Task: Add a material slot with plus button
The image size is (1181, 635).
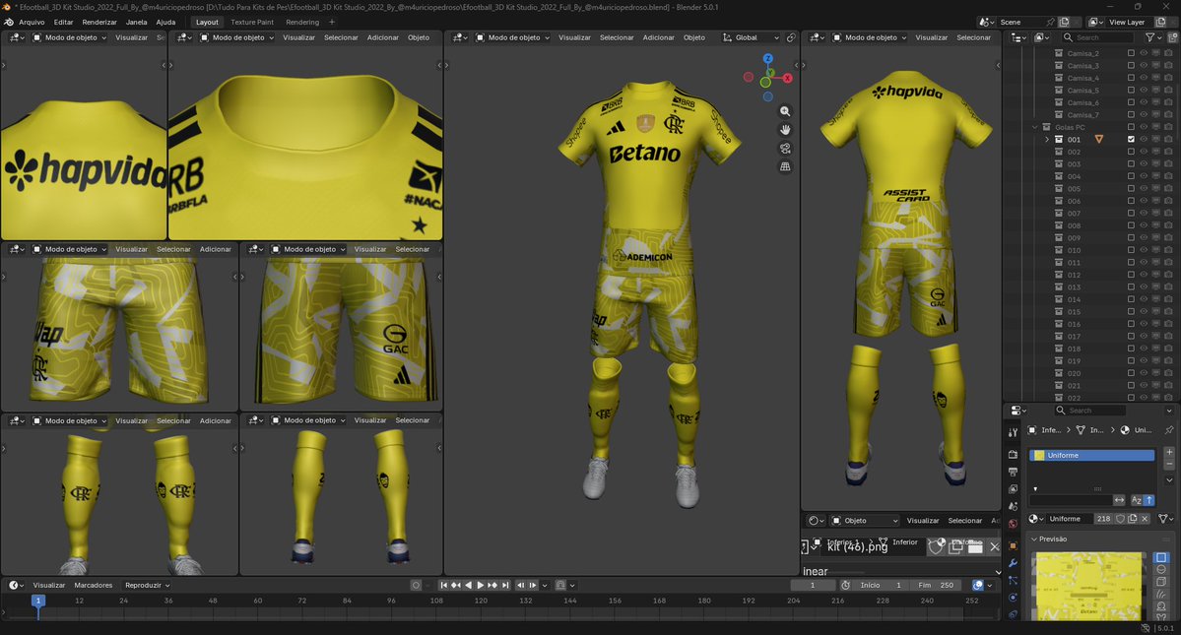Action: coord(1169,452)
